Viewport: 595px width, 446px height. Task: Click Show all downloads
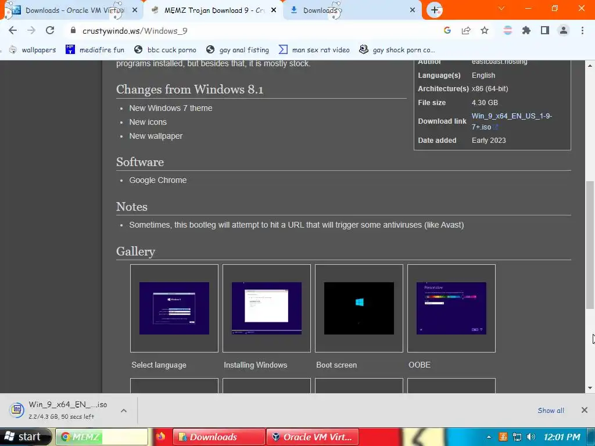pyautogui.click(x=551, y=411)
